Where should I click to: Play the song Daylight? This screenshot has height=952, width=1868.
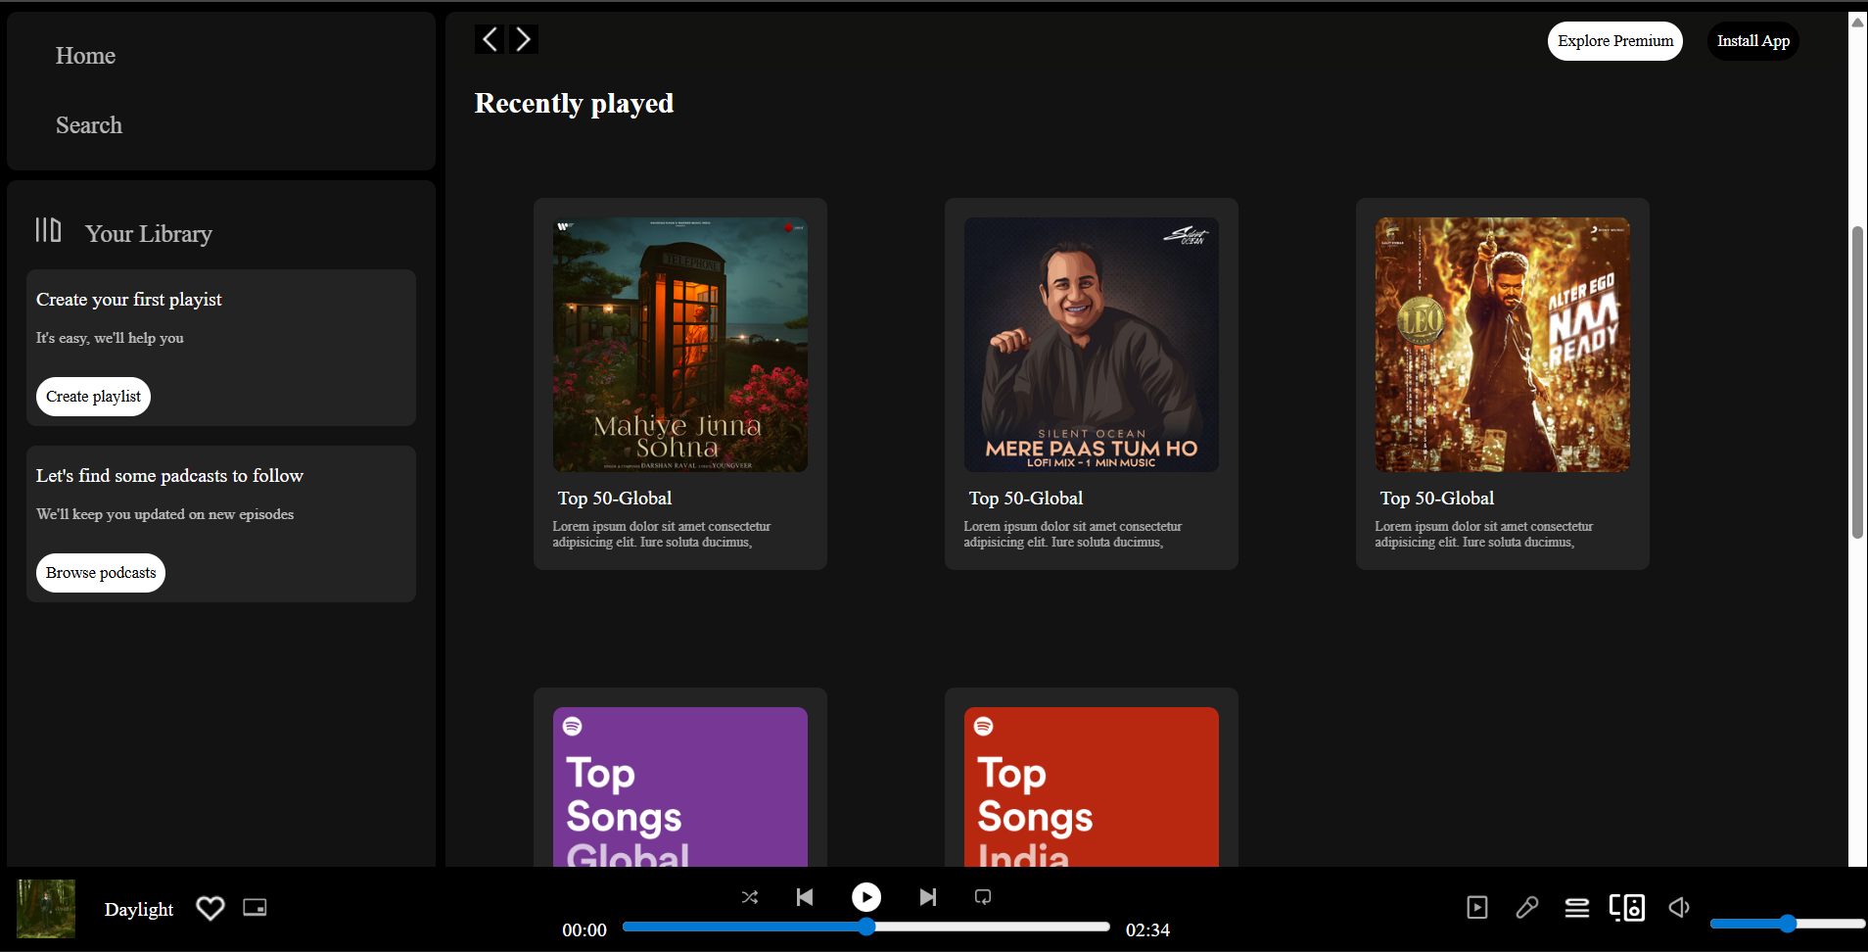[865, 896]
